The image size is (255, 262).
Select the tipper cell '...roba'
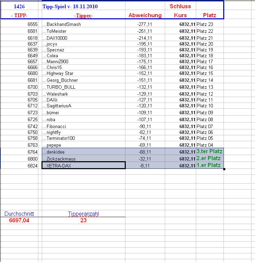pos(83,119)
